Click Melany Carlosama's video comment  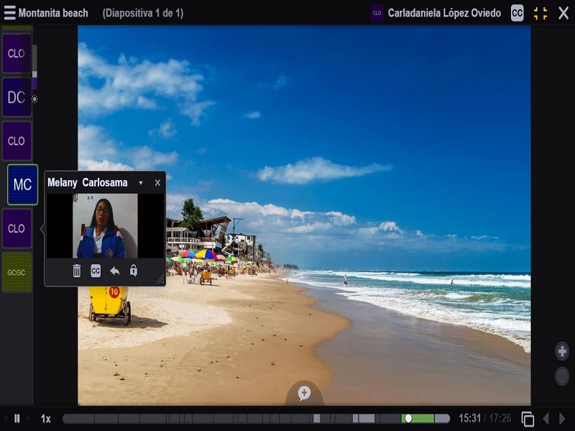tap(105, 226)
